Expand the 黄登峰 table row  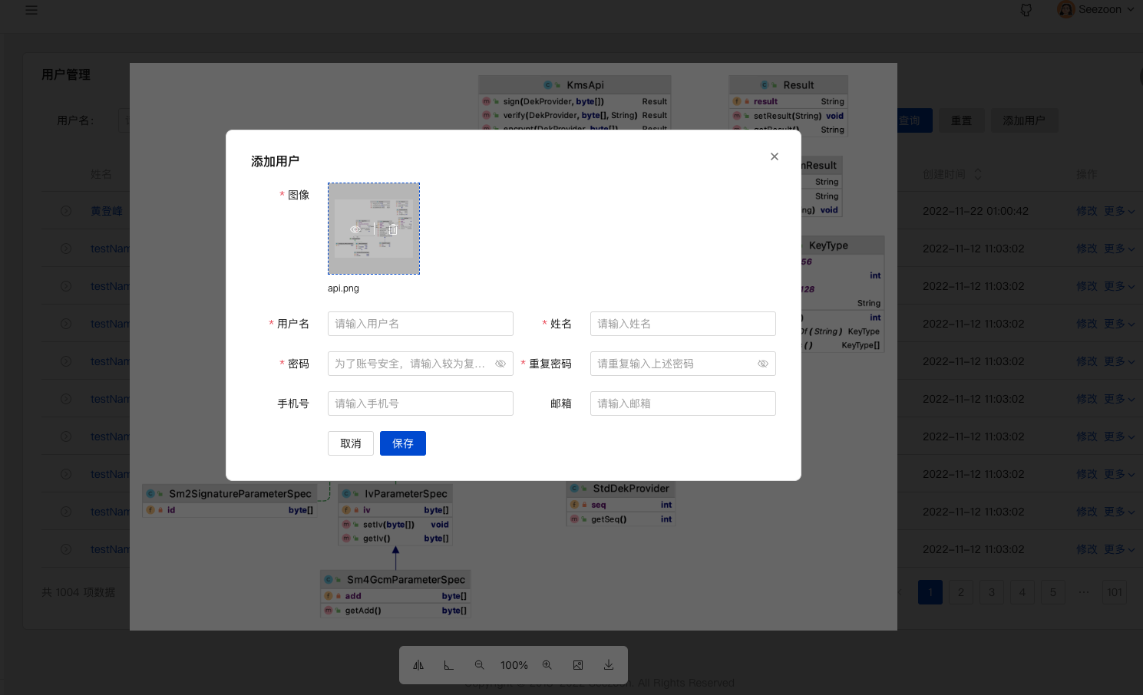[x=64, y=210]
